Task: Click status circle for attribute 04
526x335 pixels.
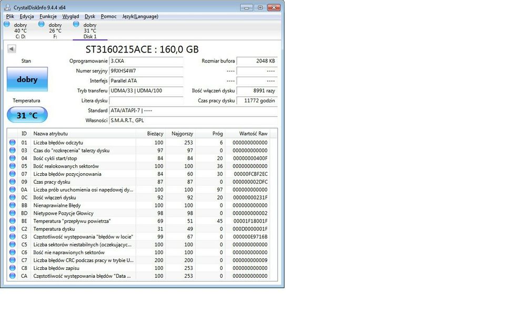Action: (x=13, y=158)
